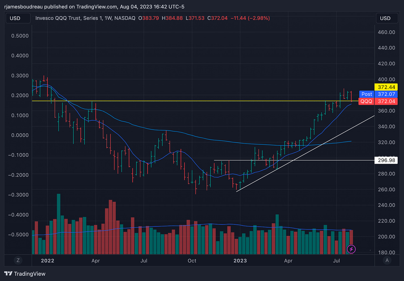Click the 0.3000 left axis label
Image resolution: width=404 pixels, height=281 pixels.
pyautogui.click(x=20, y=76)
